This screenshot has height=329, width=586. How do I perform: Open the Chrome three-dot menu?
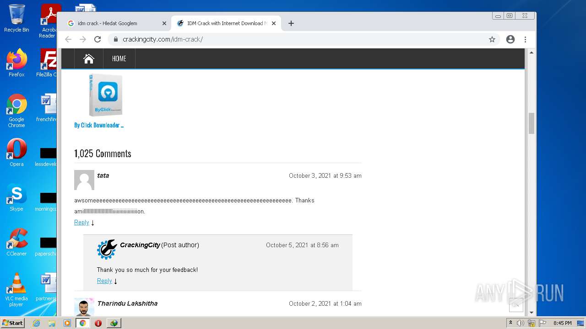tap(525, 39)
